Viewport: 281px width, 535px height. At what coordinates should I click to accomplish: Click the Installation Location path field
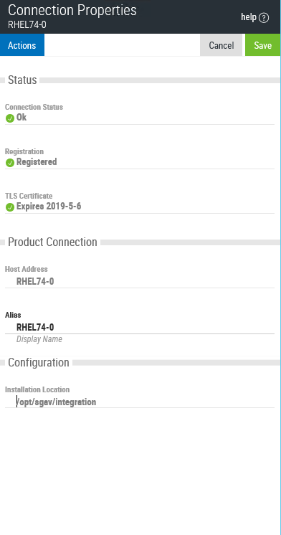click(140, 402)
